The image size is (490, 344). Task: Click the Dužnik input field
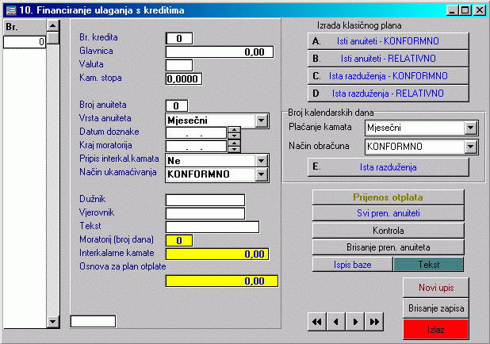pyautogui.click(x=205, y=200)
